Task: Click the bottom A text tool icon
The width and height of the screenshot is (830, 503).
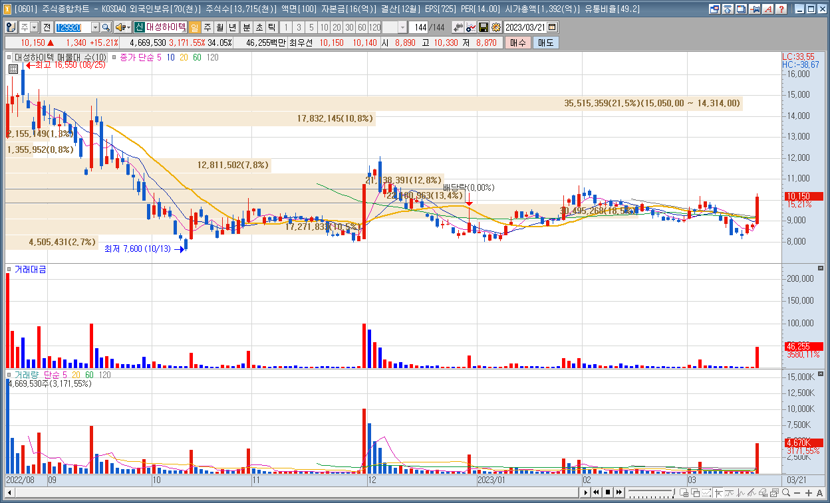Action: point(819,492)
